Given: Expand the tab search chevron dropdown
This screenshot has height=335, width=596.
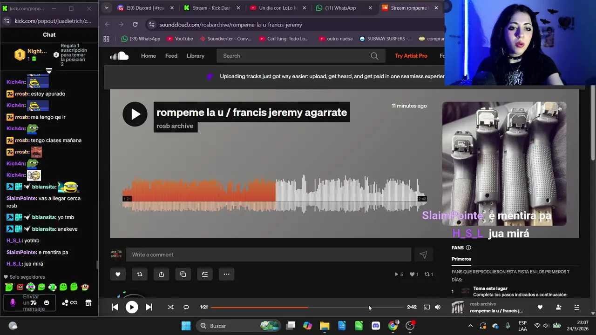Looking at the screenshot, I should click(x=107, y=8).
